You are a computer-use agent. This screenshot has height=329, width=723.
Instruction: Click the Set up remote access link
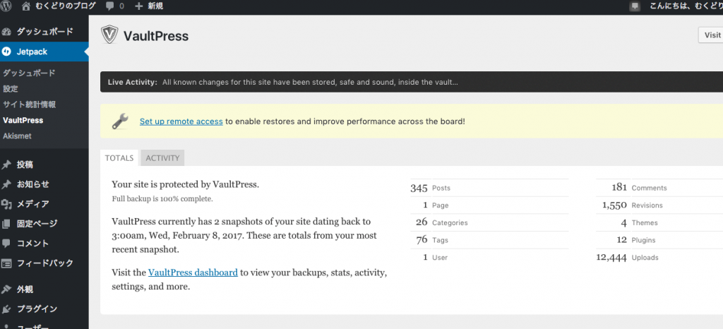[x=181, y=121]
